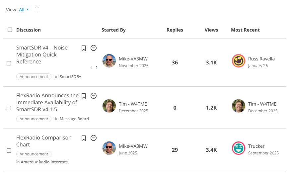Bookmark the FlexRadio Comparison Chart discussion
The image size is (289, 176).
click(x=84, y=138)
